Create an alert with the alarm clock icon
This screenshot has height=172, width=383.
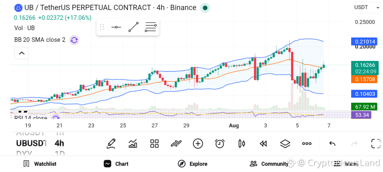point(220,144)
